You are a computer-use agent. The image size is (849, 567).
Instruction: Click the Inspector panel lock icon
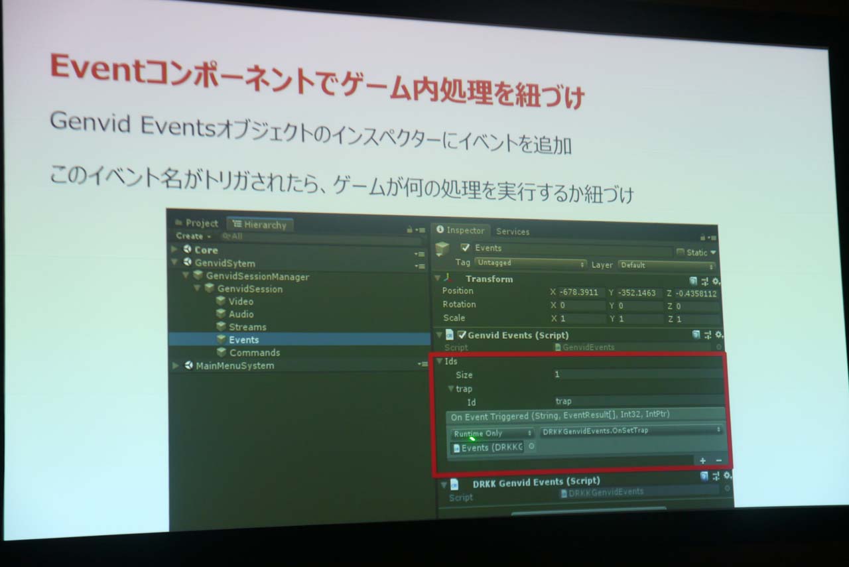(x=703, y=237)
